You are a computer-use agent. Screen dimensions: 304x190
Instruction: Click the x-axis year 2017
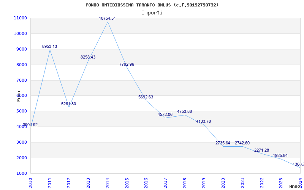tap(165, 183)
